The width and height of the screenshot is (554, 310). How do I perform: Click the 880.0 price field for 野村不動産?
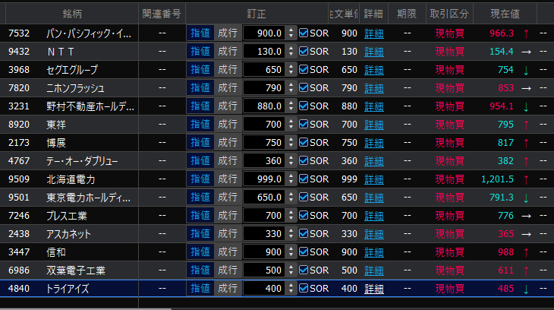(264, 106)
